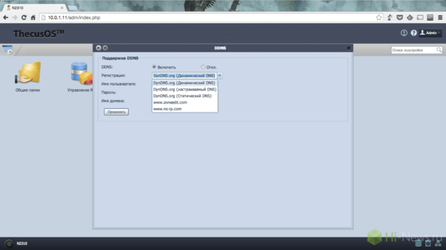Switch to the N2310 browser tab
Viewport: 446px width, 250px height.
pyautogui.click(x=34, y=8)
